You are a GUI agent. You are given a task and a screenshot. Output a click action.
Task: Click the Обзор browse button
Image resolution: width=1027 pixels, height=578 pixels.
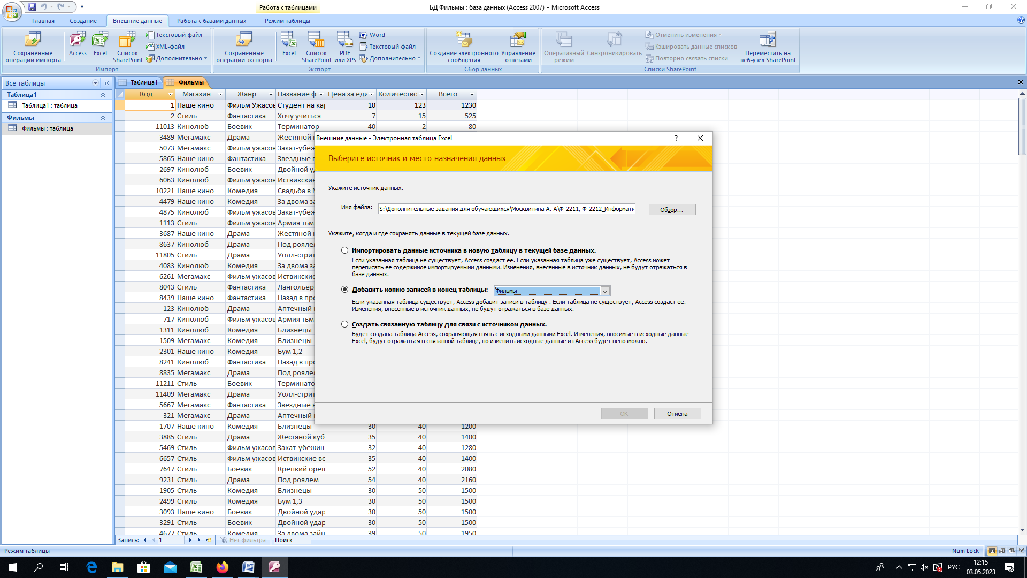pos(672,210)
